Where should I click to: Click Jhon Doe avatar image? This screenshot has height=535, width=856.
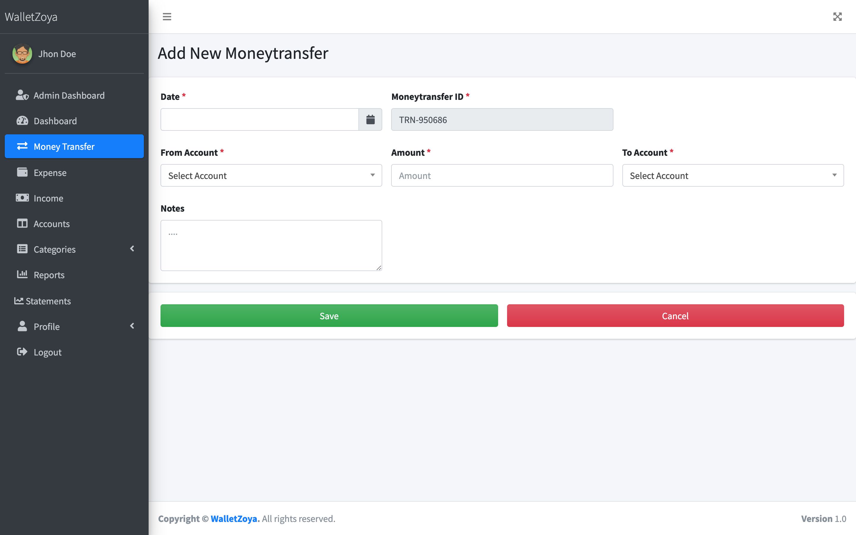point(22,54)
